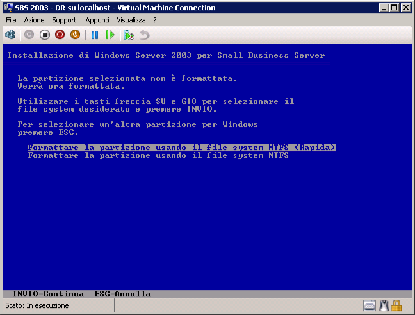The width and height of the screenshot is (415, 315).
Task: Click the mouse status icon
Action: point(384,305)
